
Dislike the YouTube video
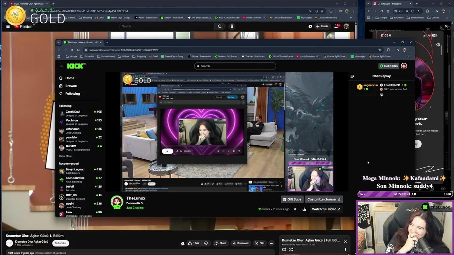[x=206, y=243]
